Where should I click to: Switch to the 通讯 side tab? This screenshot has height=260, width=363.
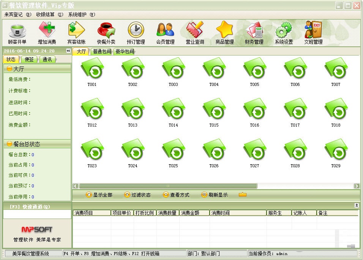[x=47, y=59]
